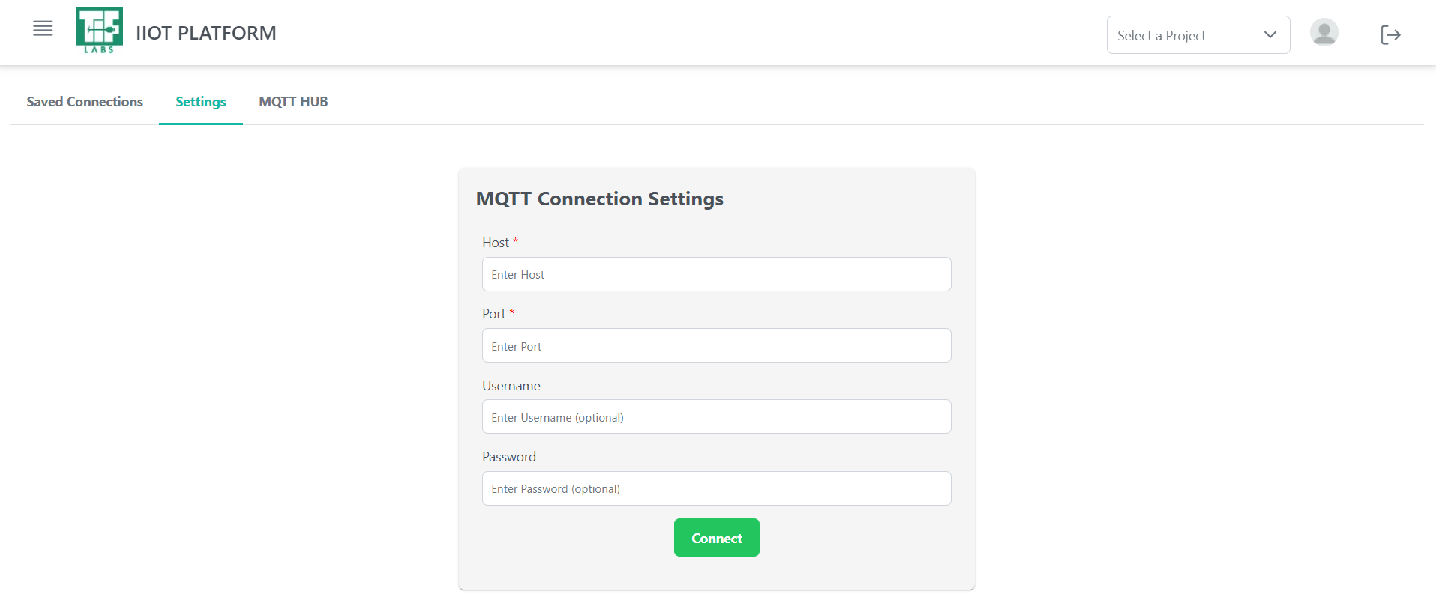Click the IIOT PLATFORM title text
The width and height of the screenshot is (1436, 615).
coord(206,33)
